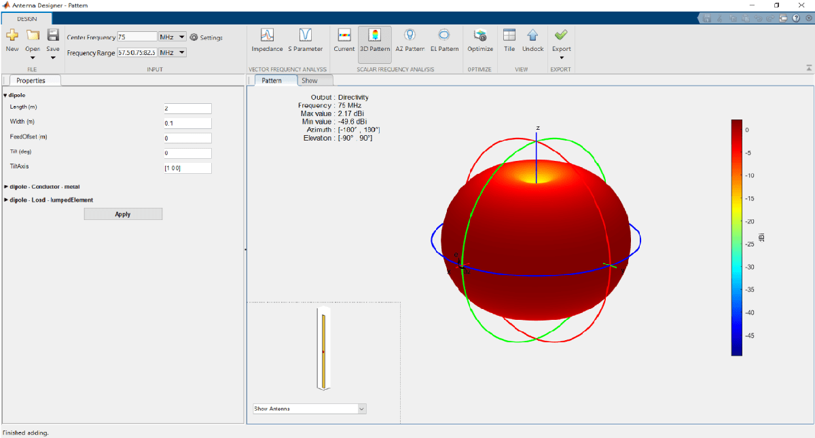
Task: Undock the figure window
Action: tap(532, 40)
